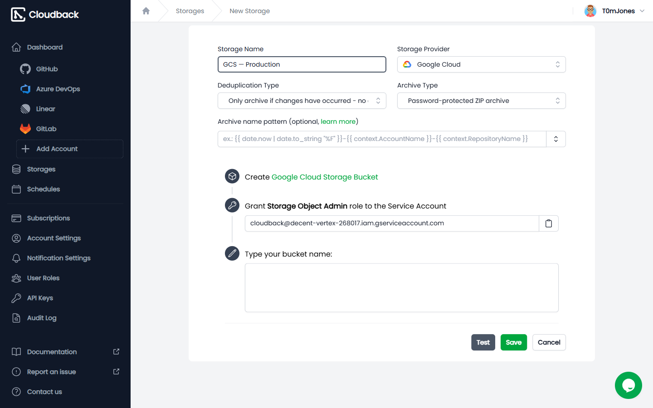Open the Audit Log page
The height and width of the screenshot is (408, 653).
tap(42, 318)
